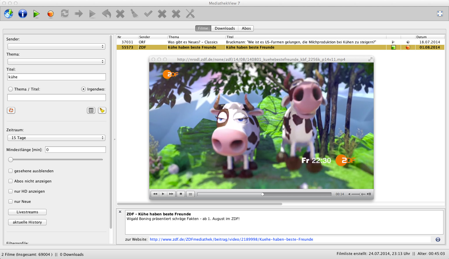Play the ORF row with its play icon
Viewport: 449px width, 259px height.
(393, 42)
